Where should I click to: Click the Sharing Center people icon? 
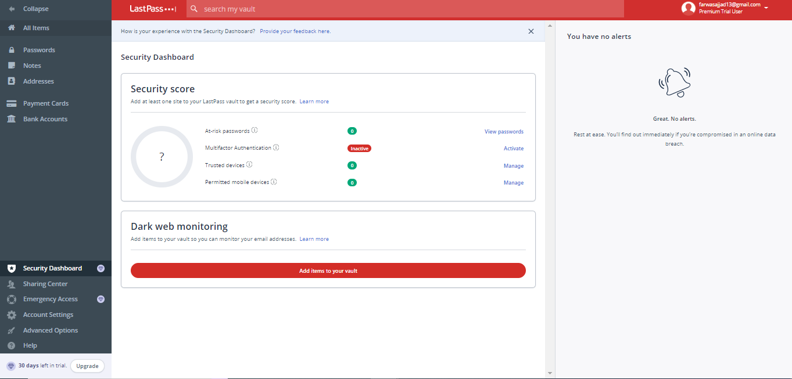(12, 284)
